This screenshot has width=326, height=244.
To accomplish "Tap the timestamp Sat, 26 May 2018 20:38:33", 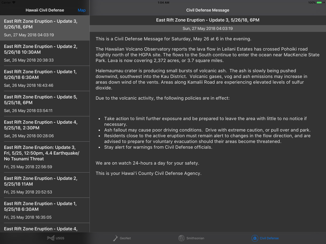I will click(x=29, y=60).
